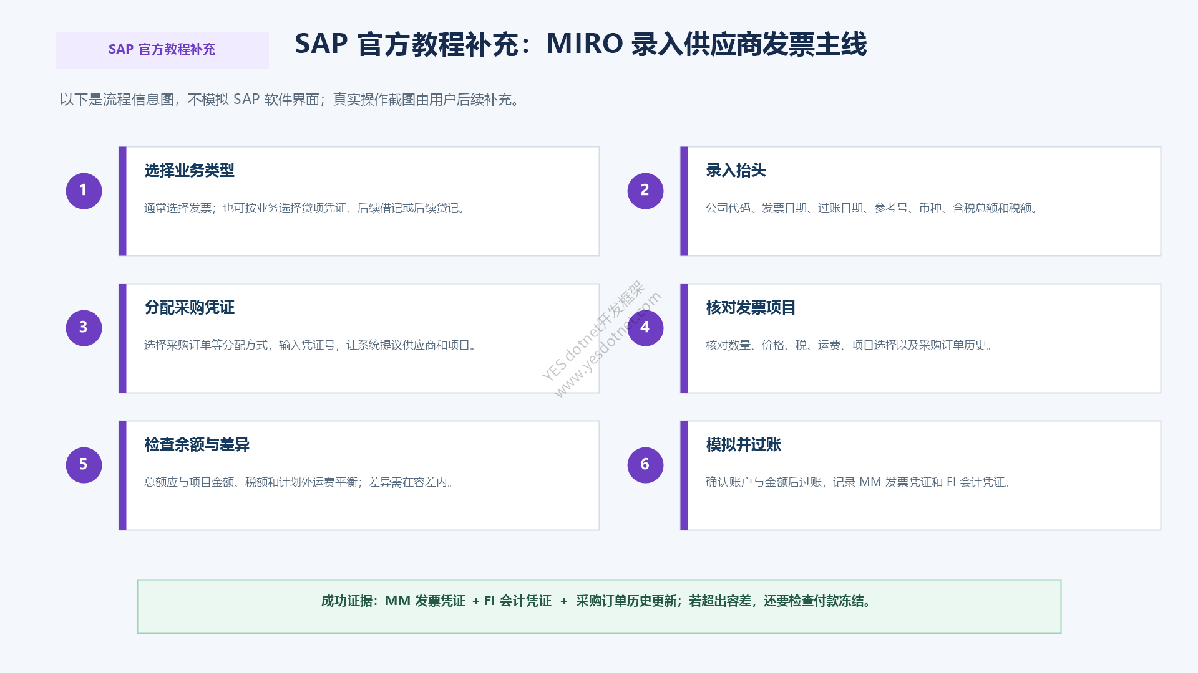Click the purple step badge numbered 5
Image resolution: width=1198 pixels, height=673 pixels.
point(84,465)
